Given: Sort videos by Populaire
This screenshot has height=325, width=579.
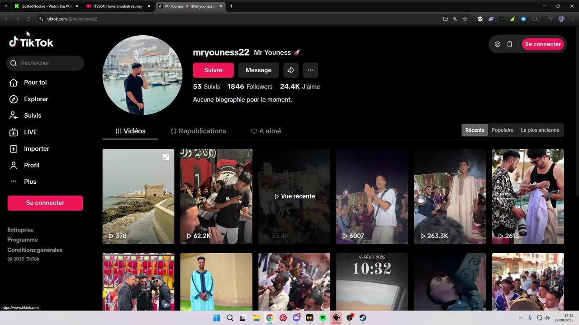Looking at the screenshot, I should pyautogui.click(x=503, y=130).
